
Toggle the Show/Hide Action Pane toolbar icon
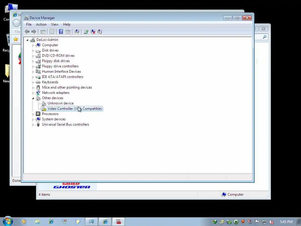pyautogui.click(x=68, y=32)
